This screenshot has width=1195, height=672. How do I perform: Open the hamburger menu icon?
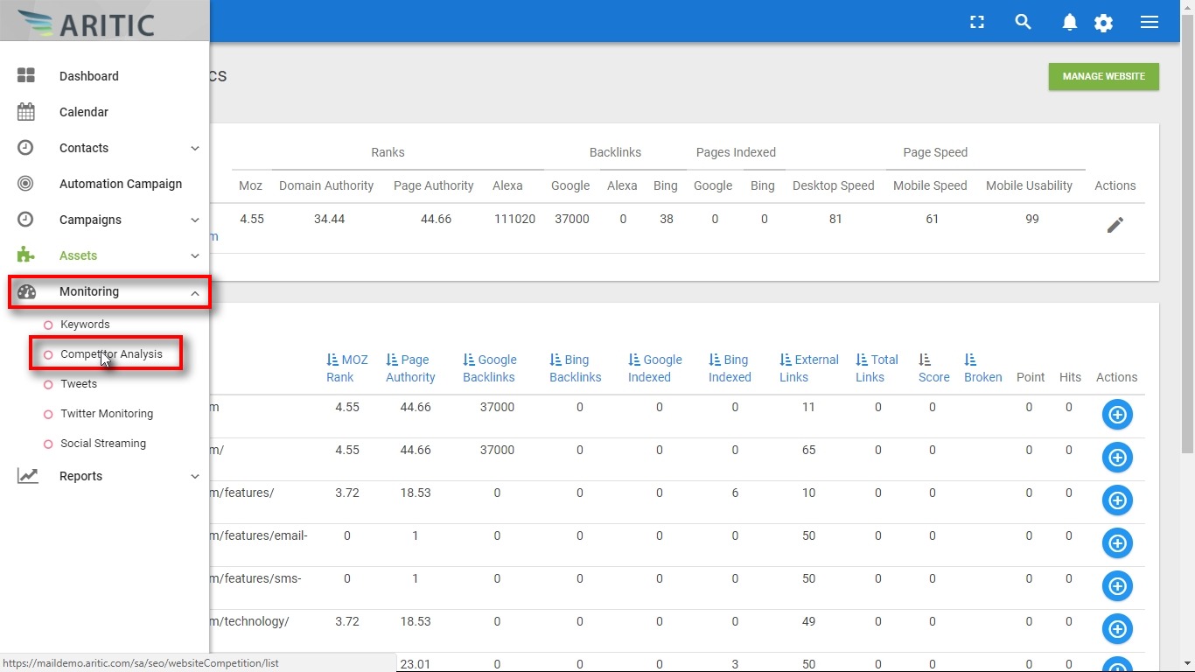click(1150, 23)
